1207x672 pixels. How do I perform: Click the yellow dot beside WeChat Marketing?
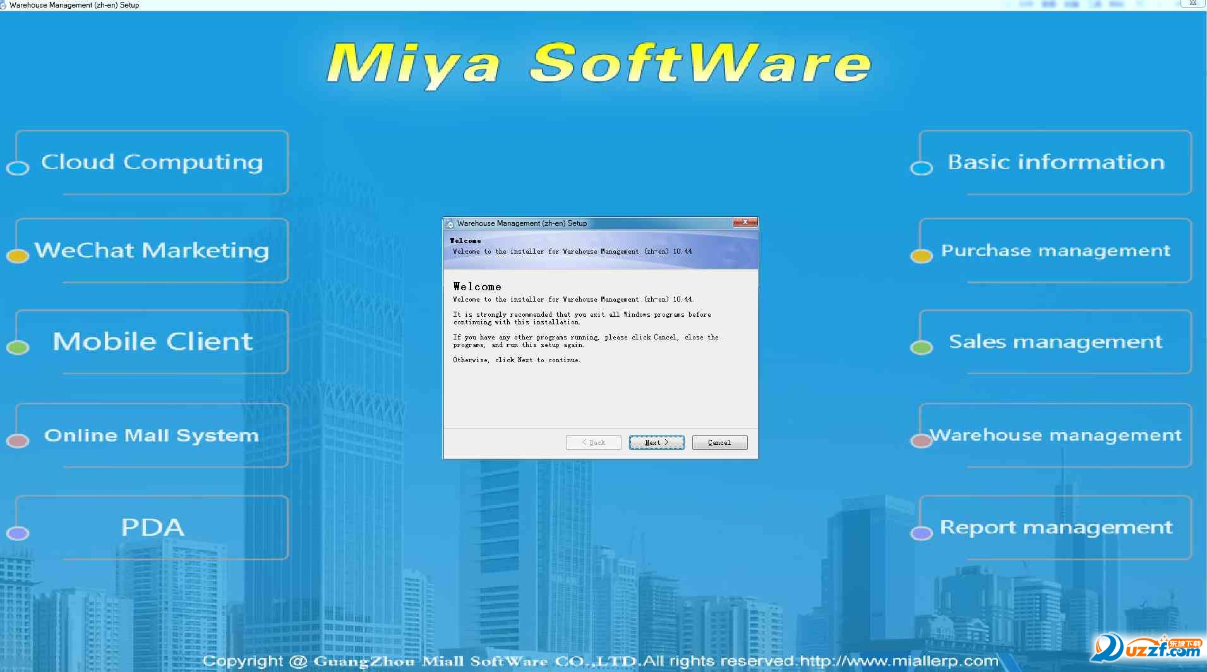(18, 256)
